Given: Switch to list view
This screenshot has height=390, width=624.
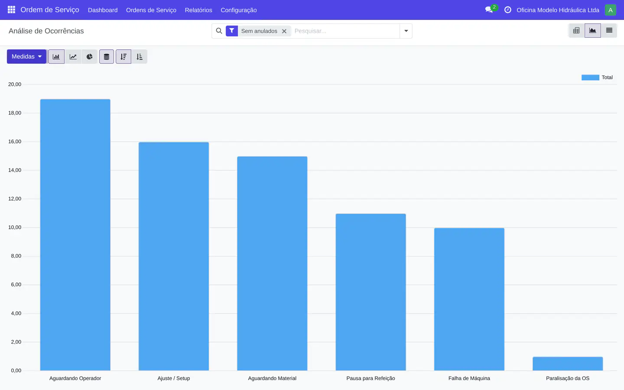Looking at the screenshot, I should point(609,31).
